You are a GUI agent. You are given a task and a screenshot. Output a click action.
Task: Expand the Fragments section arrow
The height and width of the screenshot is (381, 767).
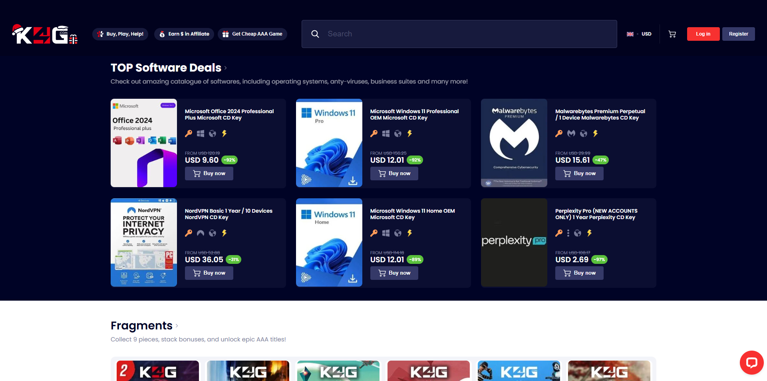(x=177, y=326)
